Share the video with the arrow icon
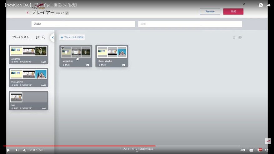This screenshot has height=154, width=274. 269,5
